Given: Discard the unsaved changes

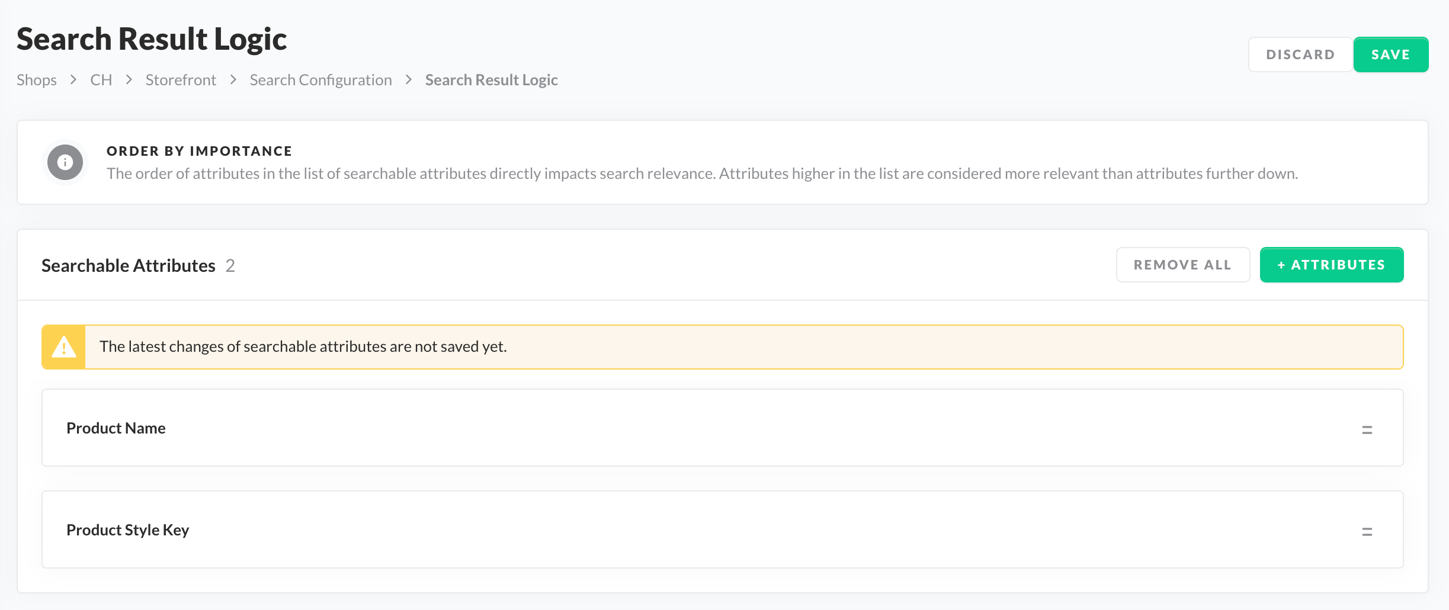Looking at the screenshot, I should (x=1300, y=54).
